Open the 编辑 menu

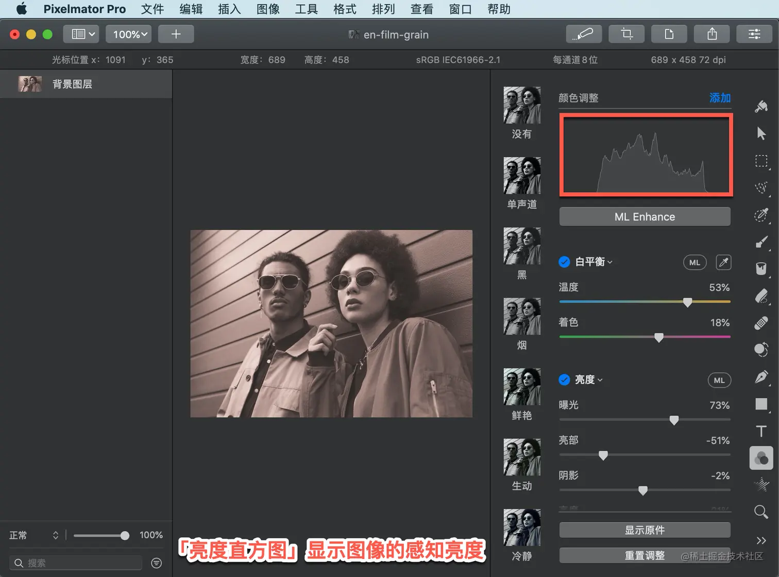tap(191, 9)
